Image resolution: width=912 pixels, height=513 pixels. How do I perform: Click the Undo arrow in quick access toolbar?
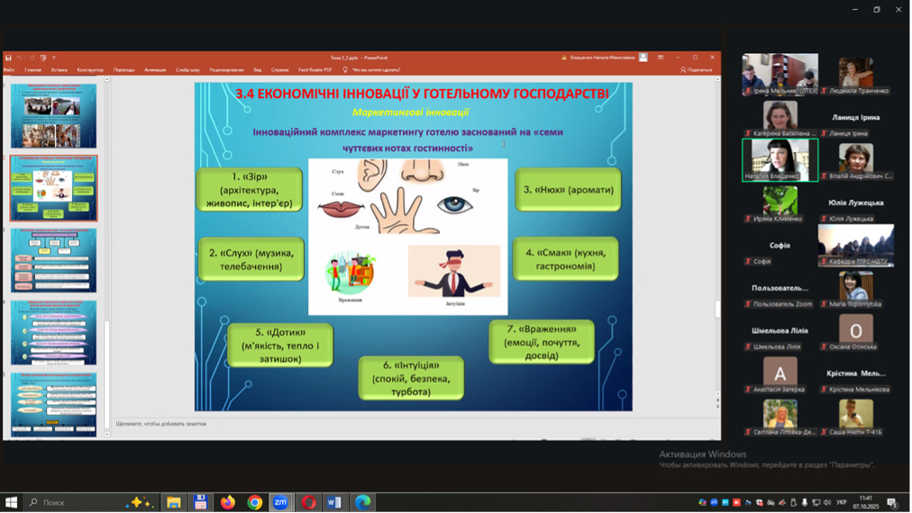click(19, 58)
